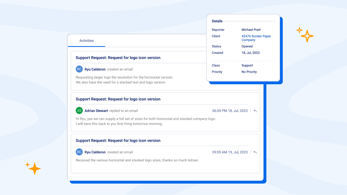The height and width of the screenshot is (195, 347).
Task: Select first Support Request title
Action: [118, 57]
